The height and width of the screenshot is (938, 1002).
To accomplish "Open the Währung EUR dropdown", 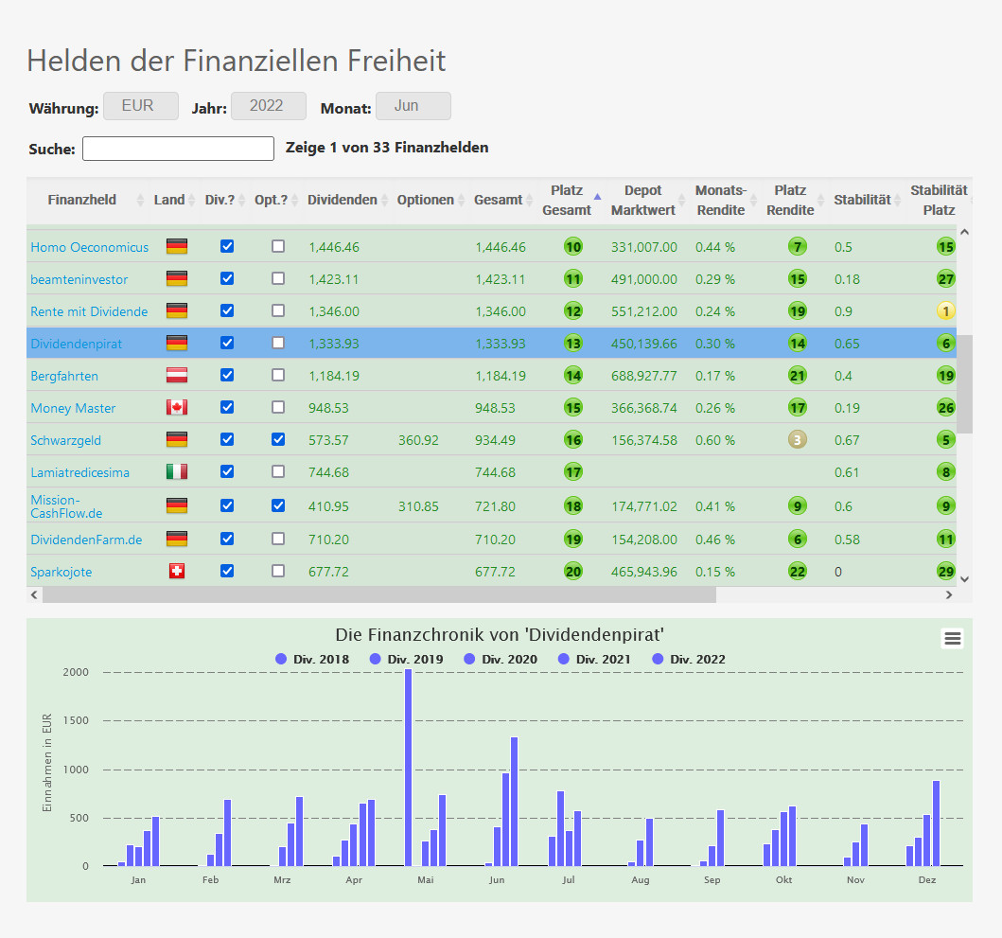I will pyautogui.click(x=140, y=106).
